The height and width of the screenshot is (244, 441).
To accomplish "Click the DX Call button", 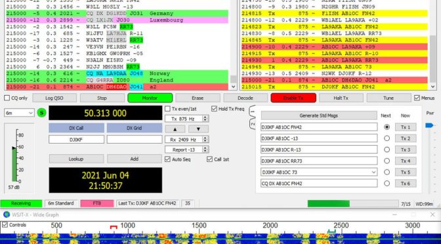I will point(76,128).
